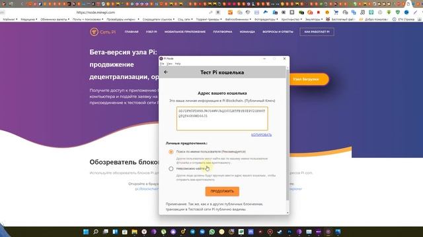Select 'Searchable by username' radio option
Viewport: 423px width, 237px height.
171,152
